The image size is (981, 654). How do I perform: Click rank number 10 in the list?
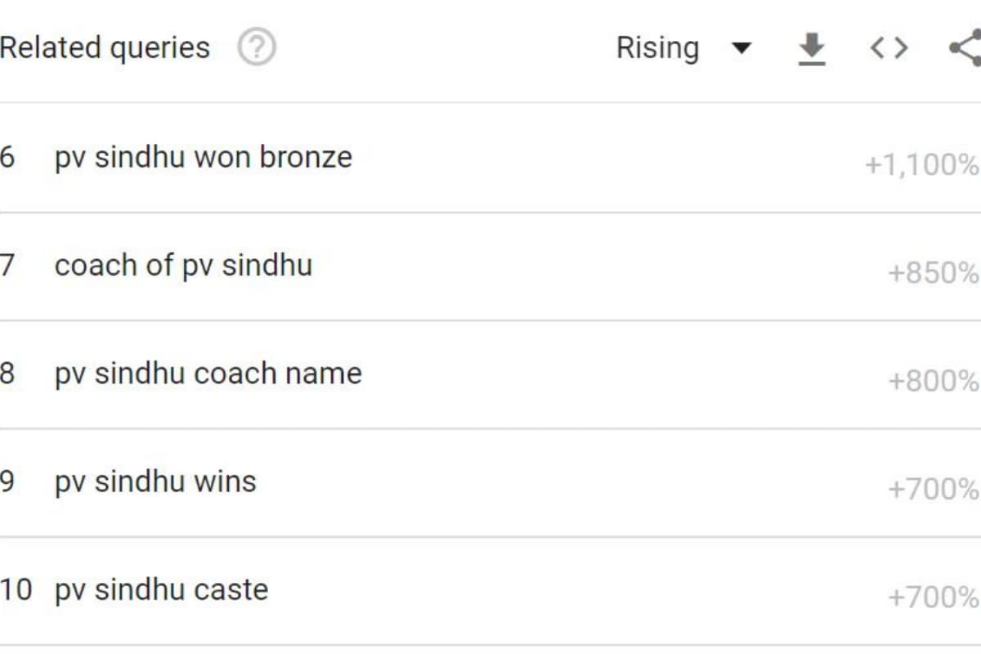(16, 589)
